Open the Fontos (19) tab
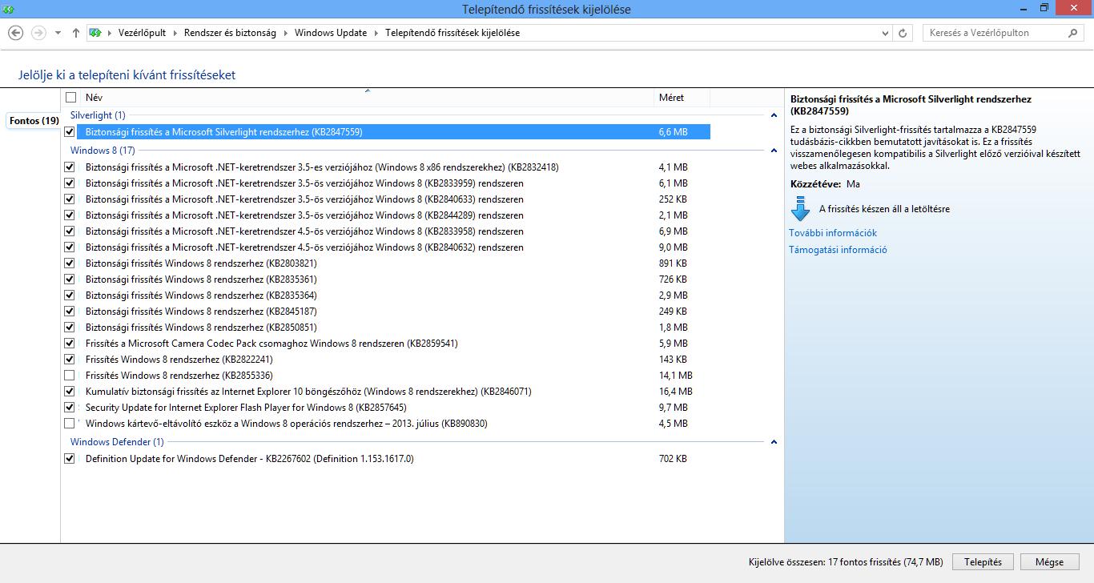The height and width of the screenshot is (583, 1094). pos(34,121)
